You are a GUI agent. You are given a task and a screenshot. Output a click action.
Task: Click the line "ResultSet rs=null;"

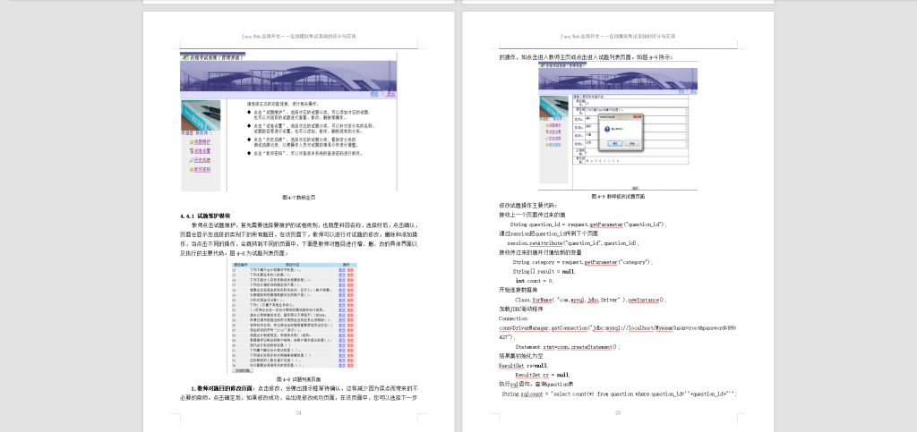click(523, 366)
